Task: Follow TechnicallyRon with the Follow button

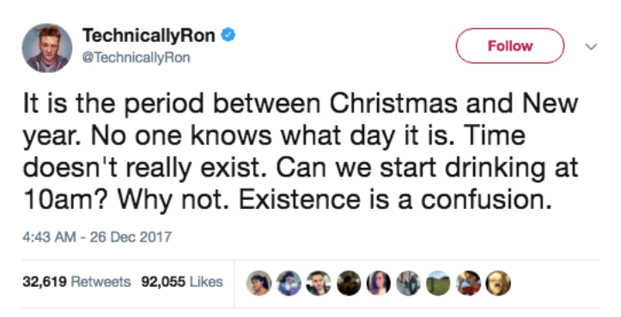Action: (x=510, y=46)
